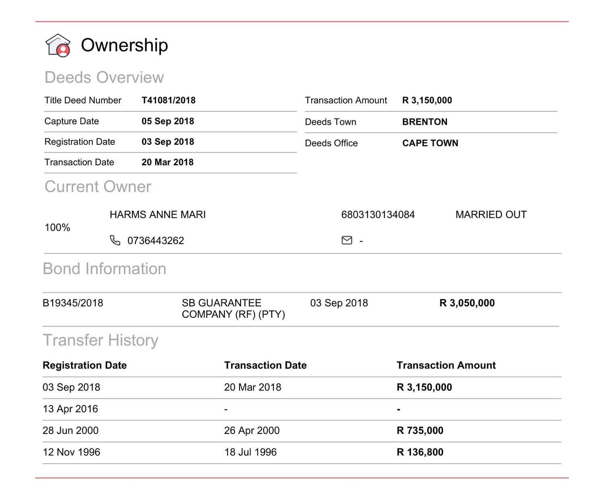Click the Transaction Amount column header

[446, 365]
